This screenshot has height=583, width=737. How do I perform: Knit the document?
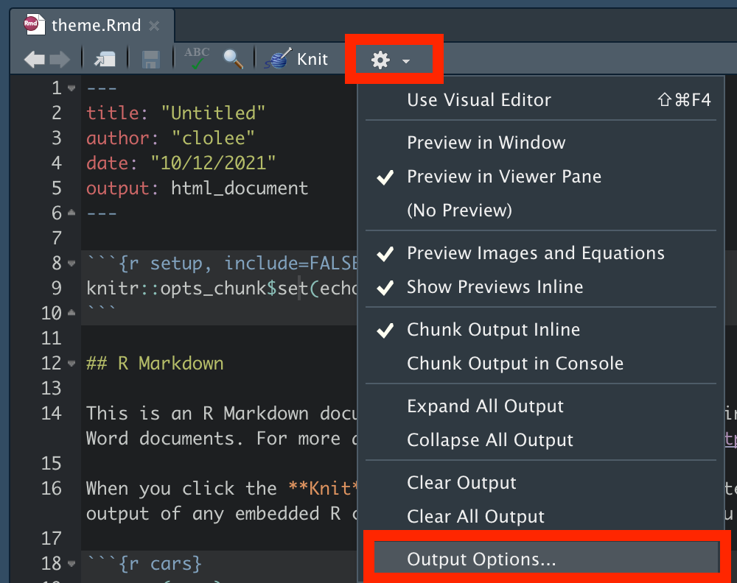coord(312,59)
